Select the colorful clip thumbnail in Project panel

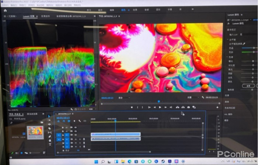pos(35,131)
